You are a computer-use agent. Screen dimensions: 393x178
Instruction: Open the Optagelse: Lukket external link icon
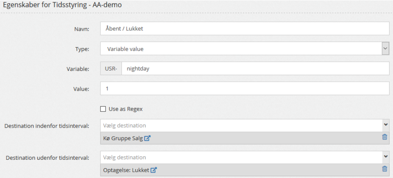click(154, 170)
